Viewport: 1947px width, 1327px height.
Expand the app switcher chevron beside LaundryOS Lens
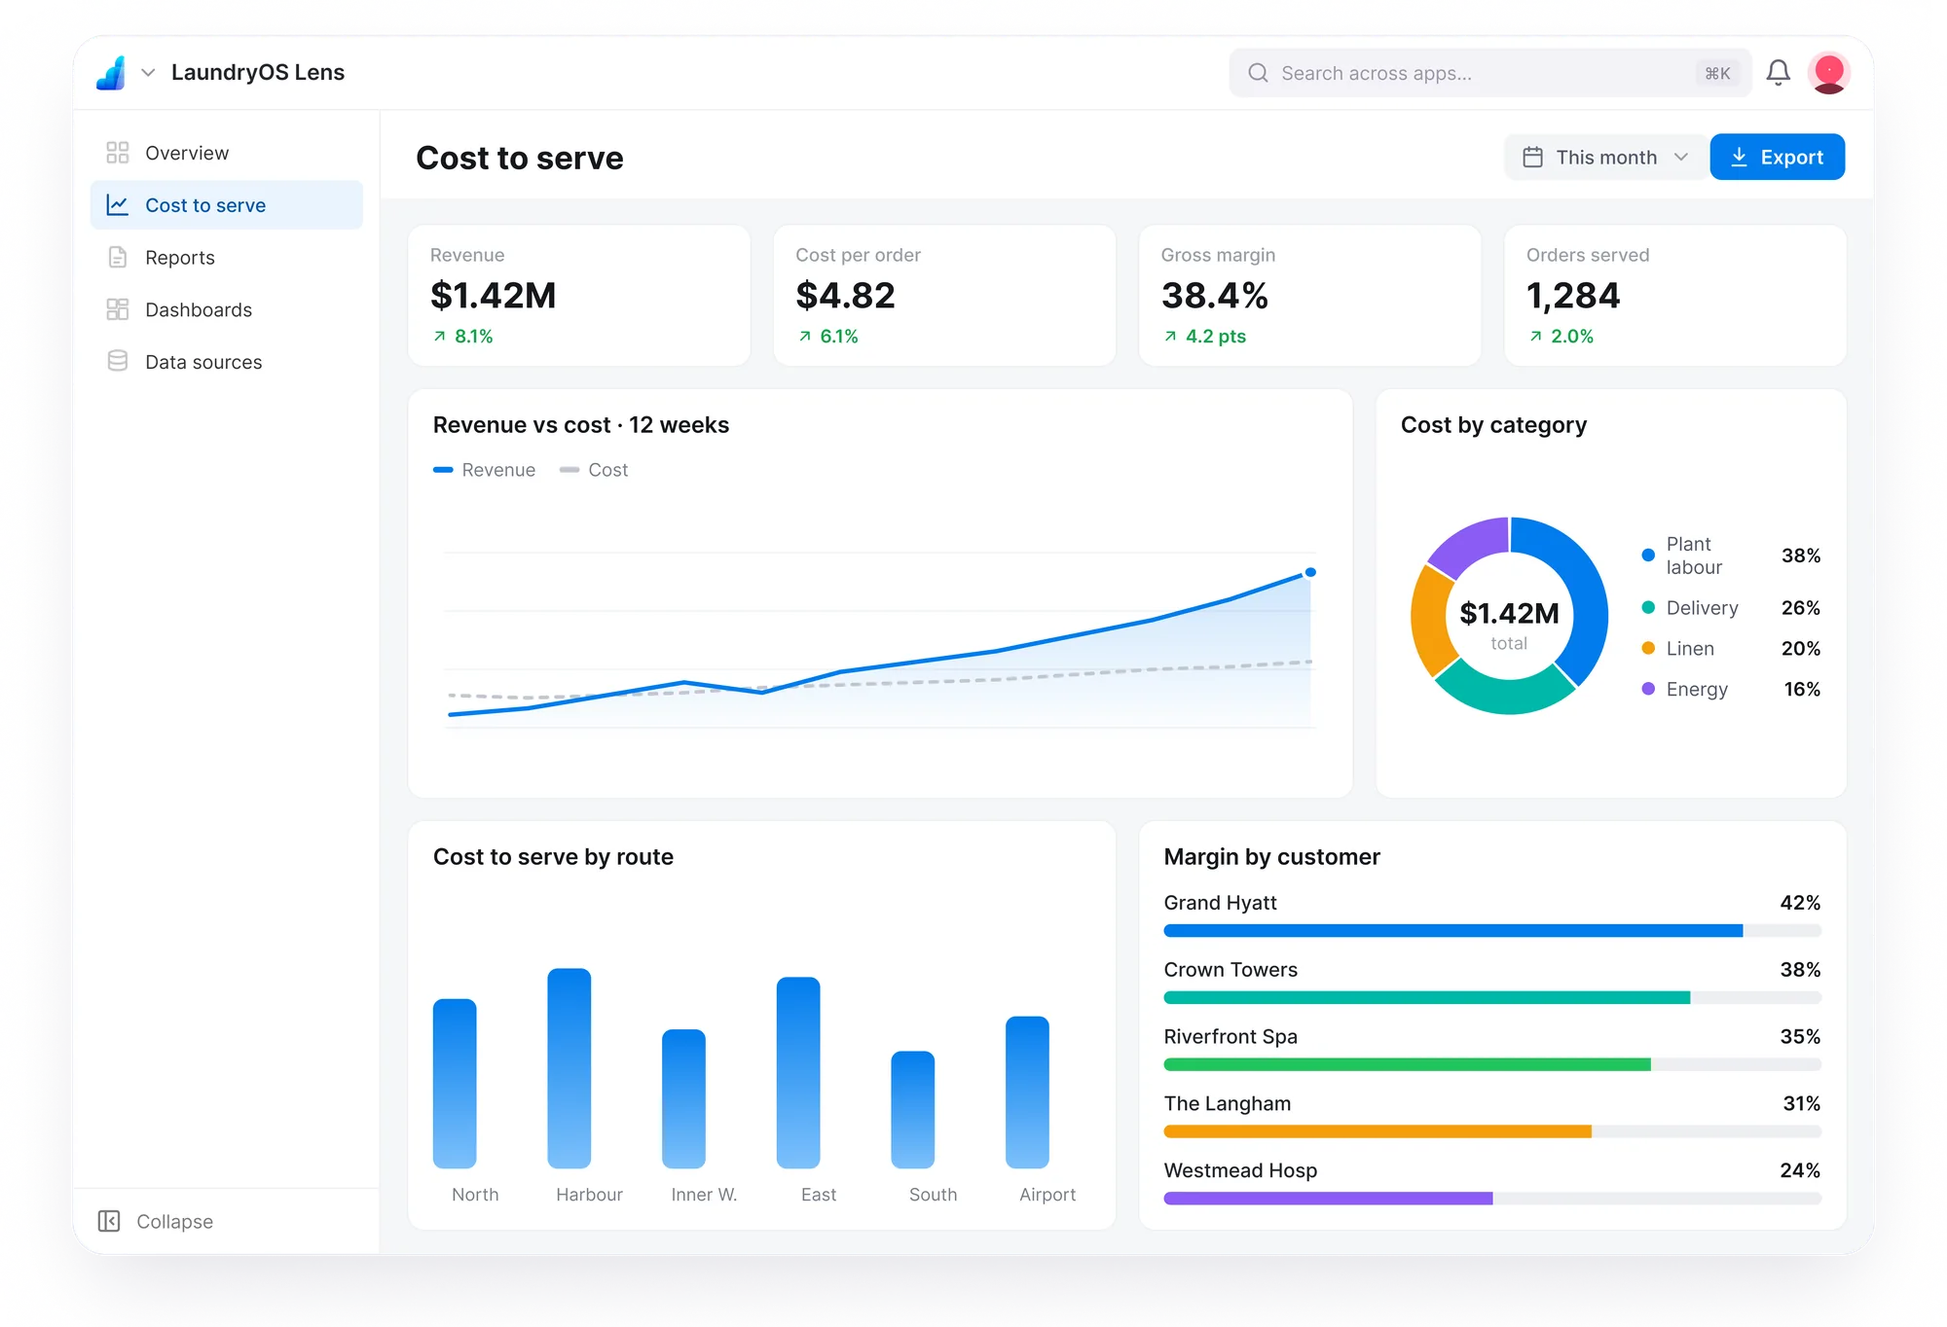148,73
